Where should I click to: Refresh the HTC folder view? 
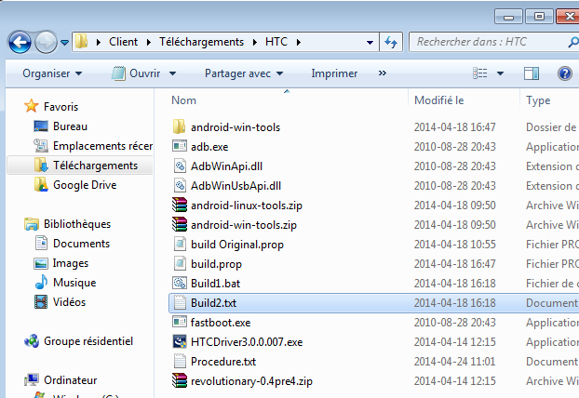391,43
